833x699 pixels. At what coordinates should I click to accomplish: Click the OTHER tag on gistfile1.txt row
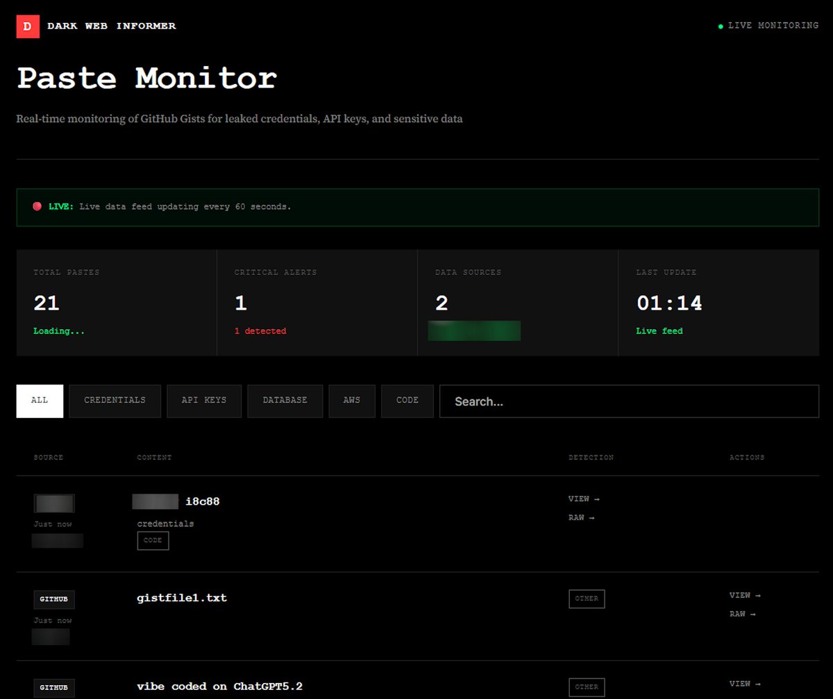587,599
